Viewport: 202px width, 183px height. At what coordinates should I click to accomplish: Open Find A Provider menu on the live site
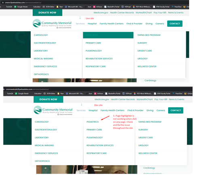(135, 23)
